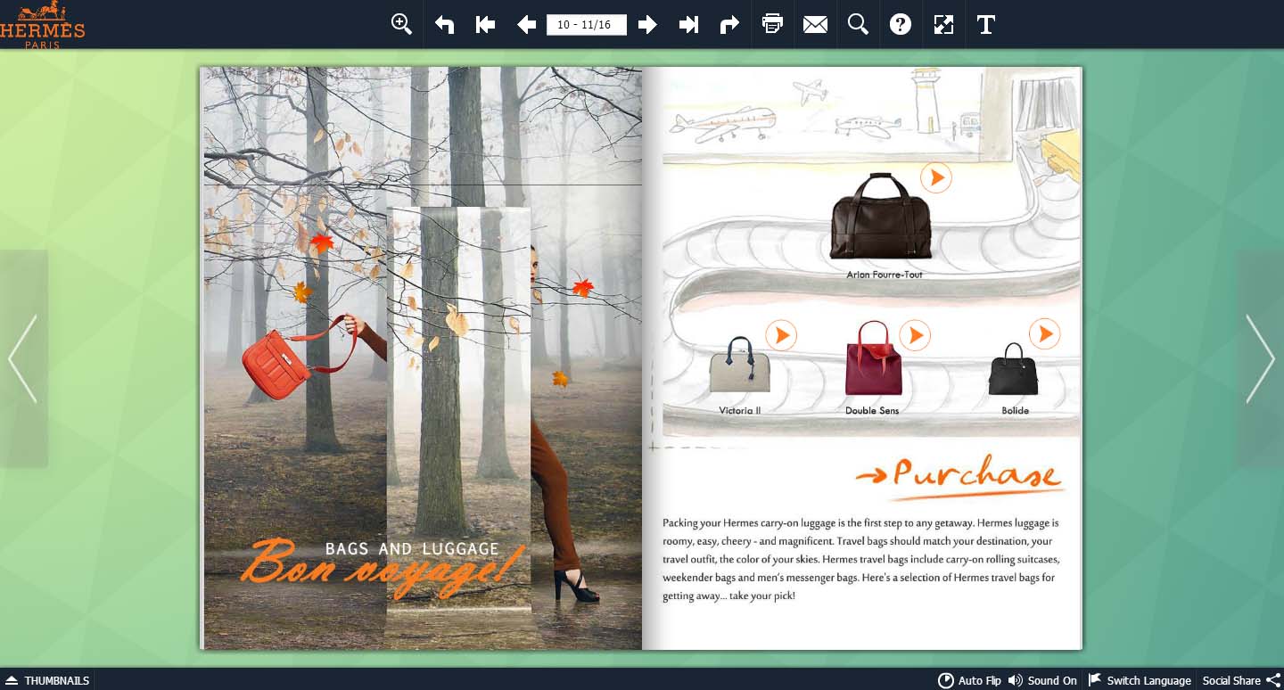Click the orange handbag on left page
This screenshot has height=690, width=1284.
(x=276, y=365)
